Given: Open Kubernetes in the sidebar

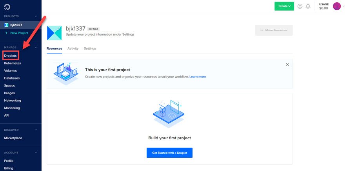Looking at the screenshot, I should 13,63.
